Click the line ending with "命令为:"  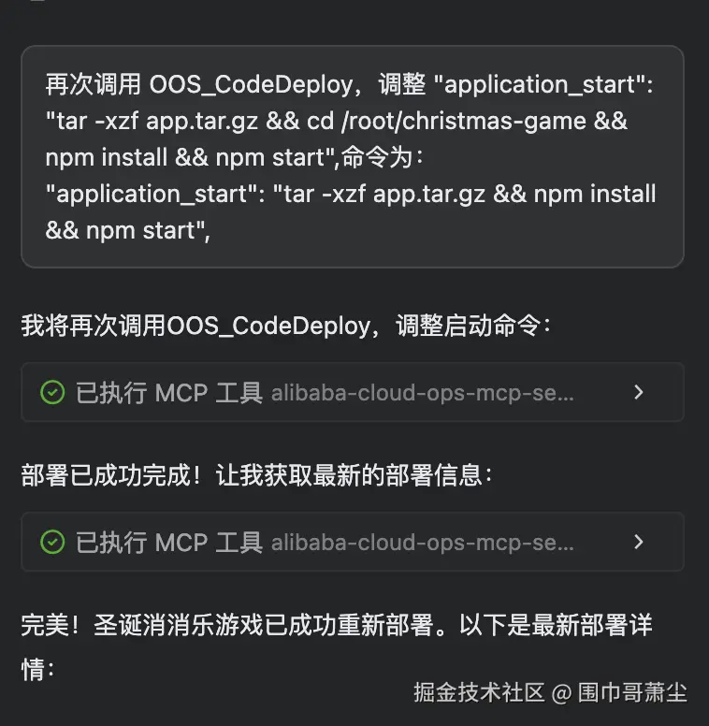click(x=234, y=158)
